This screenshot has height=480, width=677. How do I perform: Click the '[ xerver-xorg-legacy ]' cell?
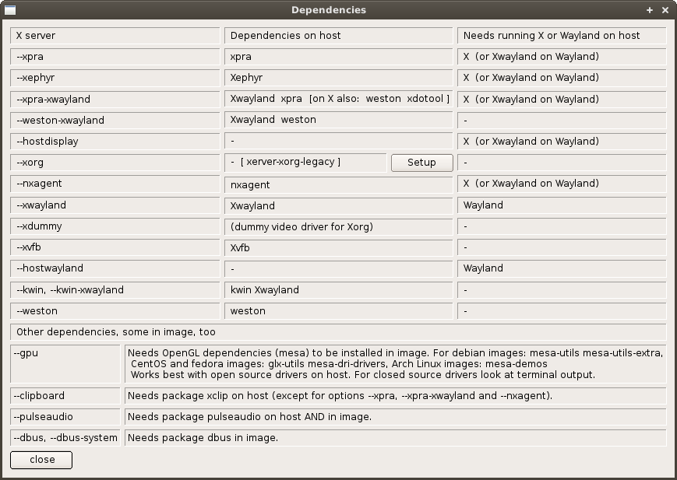(x=305, y=162)
